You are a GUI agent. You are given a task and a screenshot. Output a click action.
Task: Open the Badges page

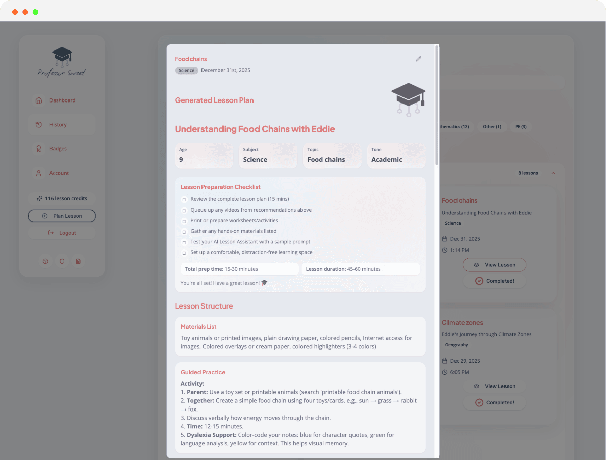coord(58,148)
